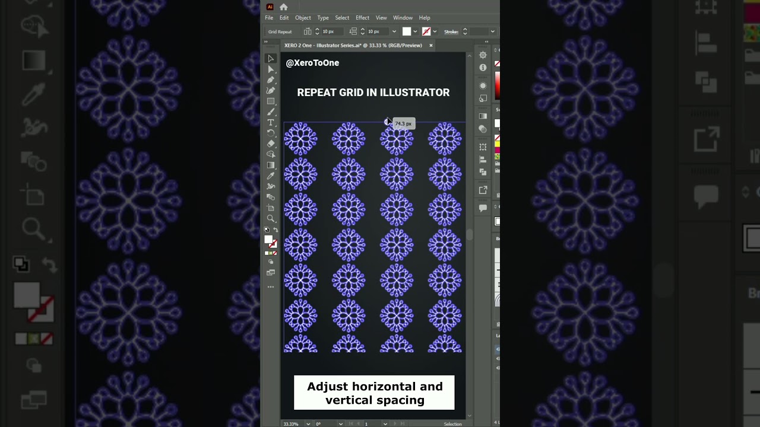Open the Info panel icon
Viewport: 760px width, 427px height.
pos(483,68)
